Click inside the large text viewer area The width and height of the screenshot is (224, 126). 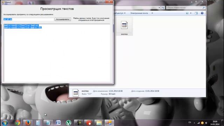(x=57, y=53)
